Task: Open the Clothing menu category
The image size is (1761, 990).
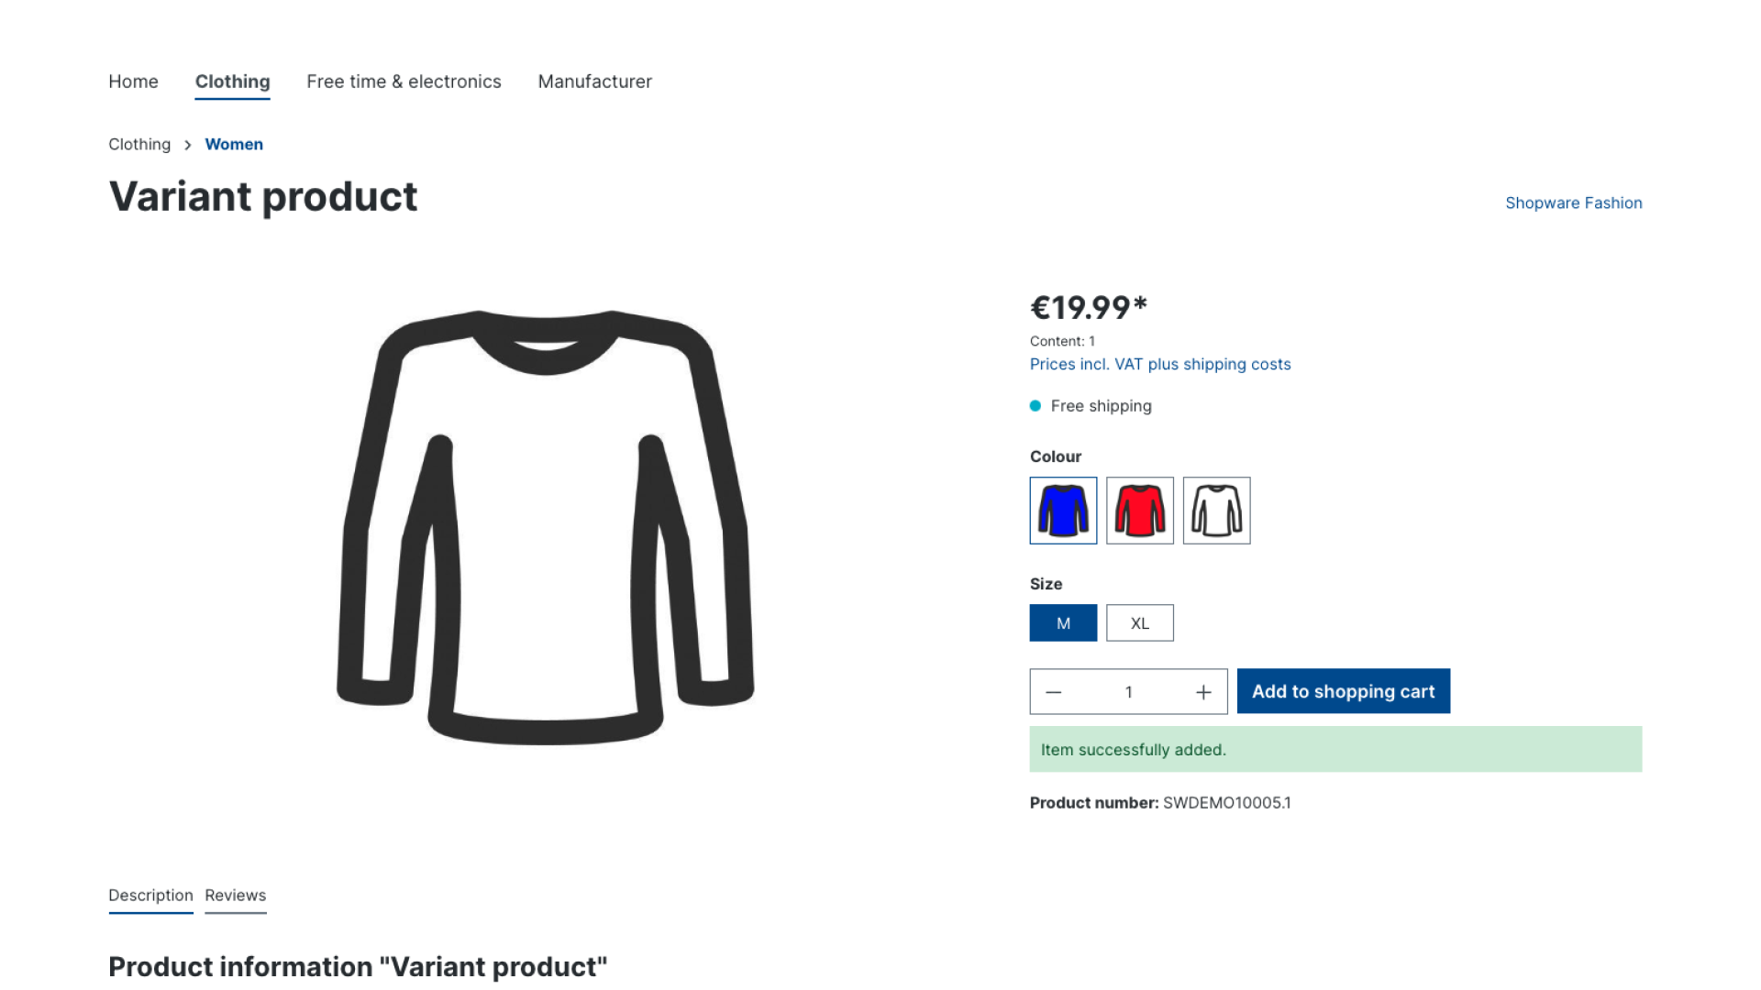Action: (x=232, y=81)
